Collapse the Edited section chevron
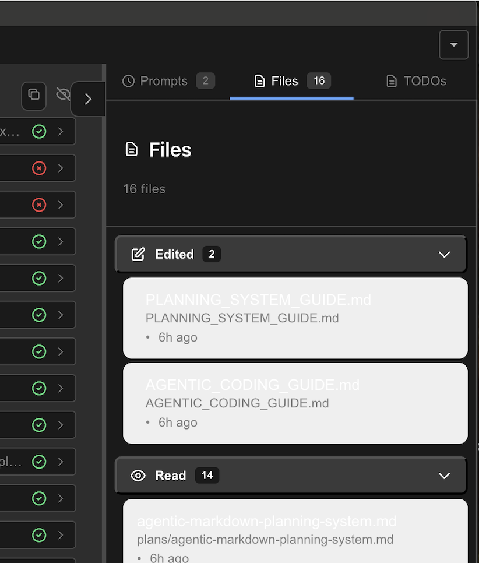 [x=444, y=255]
